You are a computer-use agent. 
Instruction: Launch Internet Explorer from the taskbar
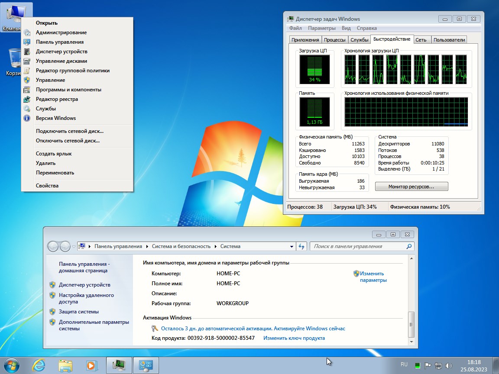(39, 365)
